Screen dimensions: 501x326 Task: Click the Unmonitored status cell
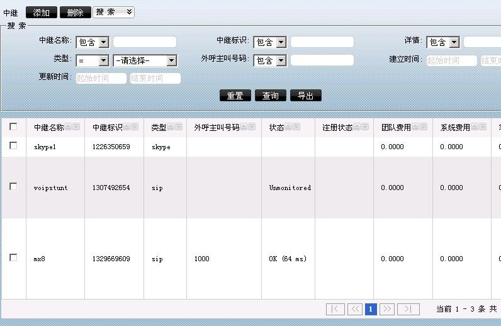coord(290,188)
